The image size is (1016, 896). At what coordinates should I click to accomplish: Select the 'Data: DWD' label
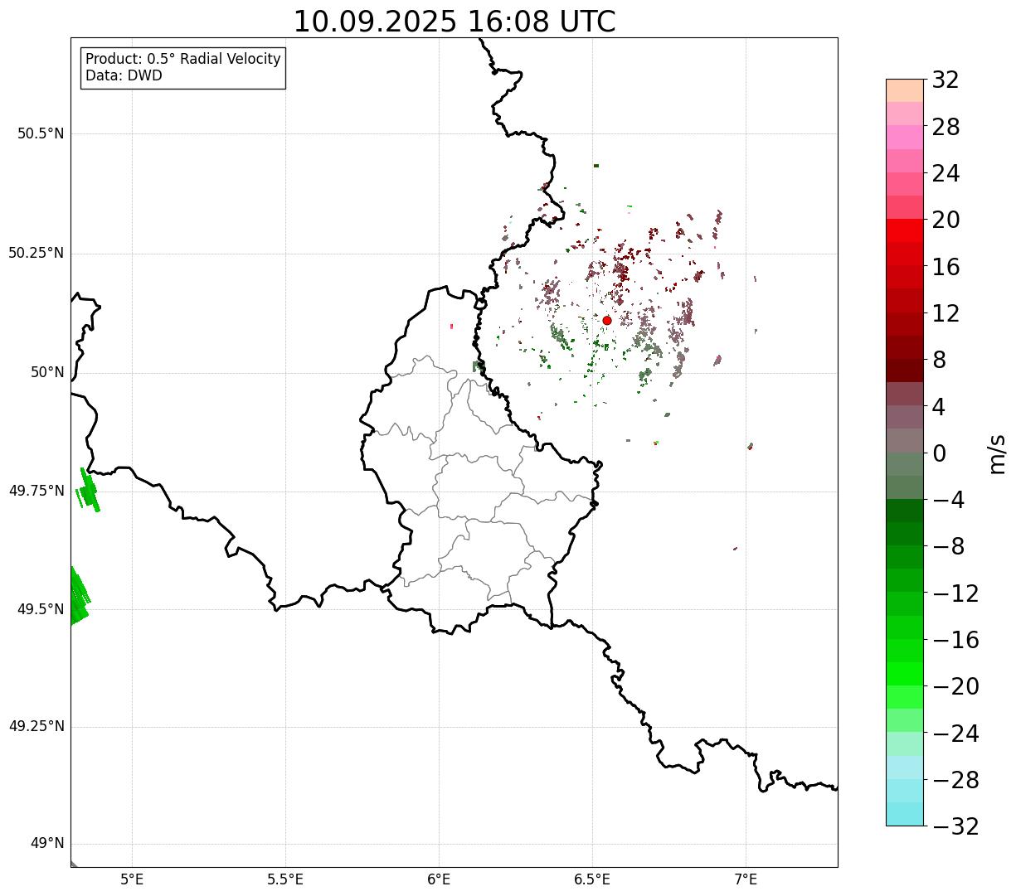coord(124,76)
